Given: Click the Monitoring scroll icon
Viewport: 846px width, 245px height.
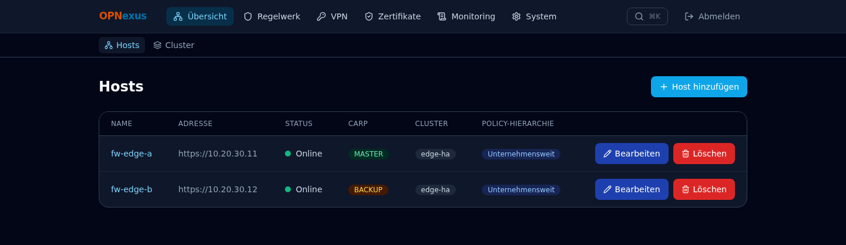Looking at the screenshot, I should 442,16.
